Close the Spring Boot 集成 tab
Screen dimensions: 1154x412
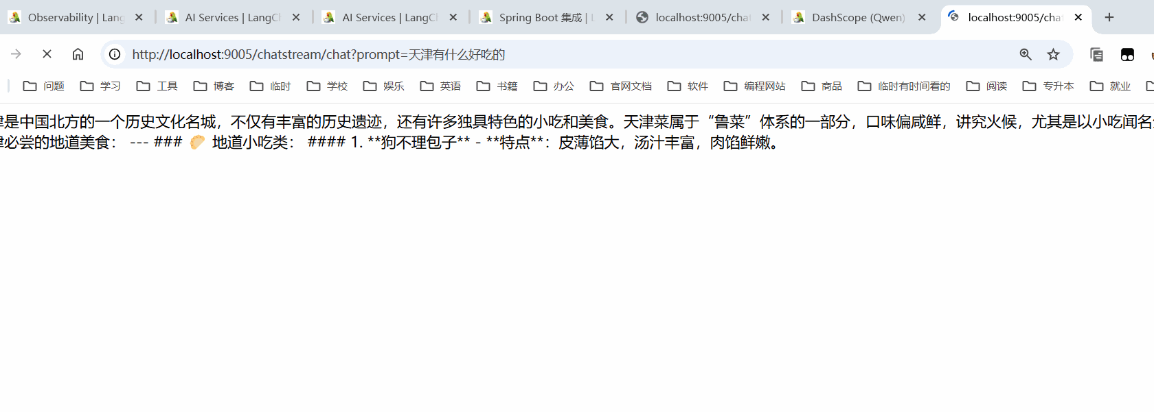pyautogui.click(x=609, y=17)
